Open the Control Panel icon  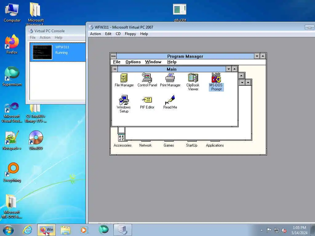pos(147,80)
